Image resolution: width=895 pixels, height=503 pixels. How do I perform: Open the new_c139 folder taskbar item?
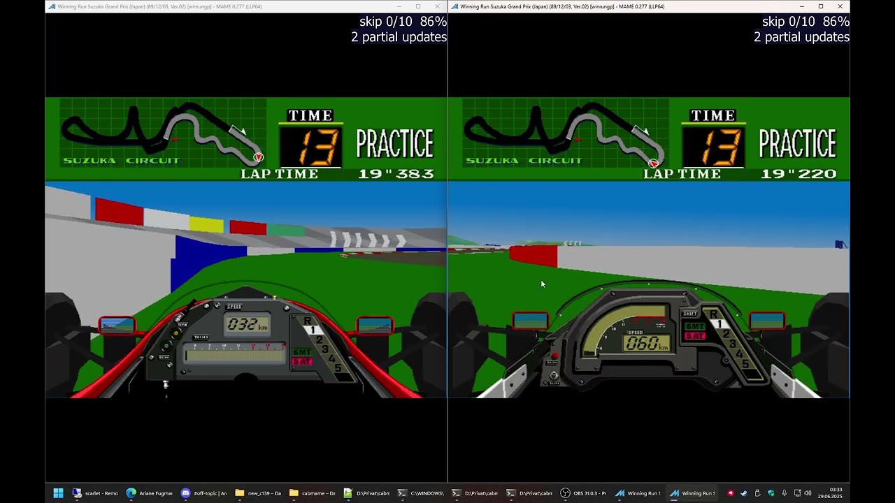(259, 493)
